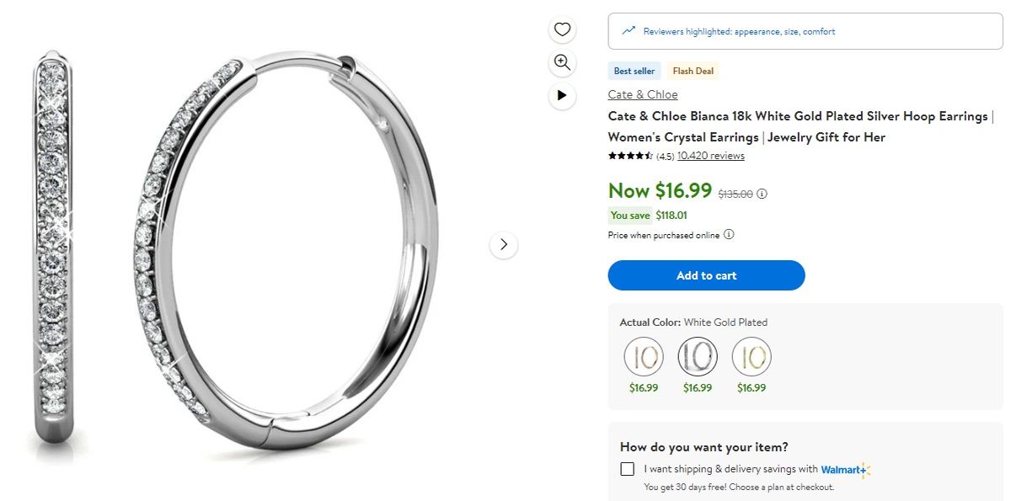The height and width of the screenshot is (501, 1011).
Task: Choose the gold-toned earring variant
Action: [x=751, y=357]
